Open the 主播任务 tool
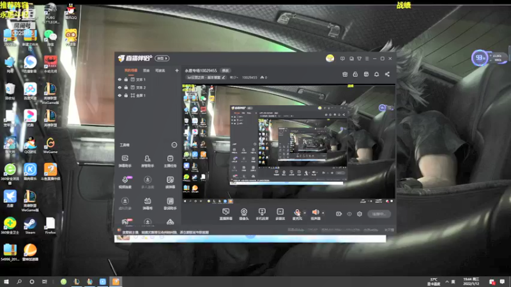Image resolution: width=511 pixels, height=287 pixels. pyautogui.click(x=170, y=161)
